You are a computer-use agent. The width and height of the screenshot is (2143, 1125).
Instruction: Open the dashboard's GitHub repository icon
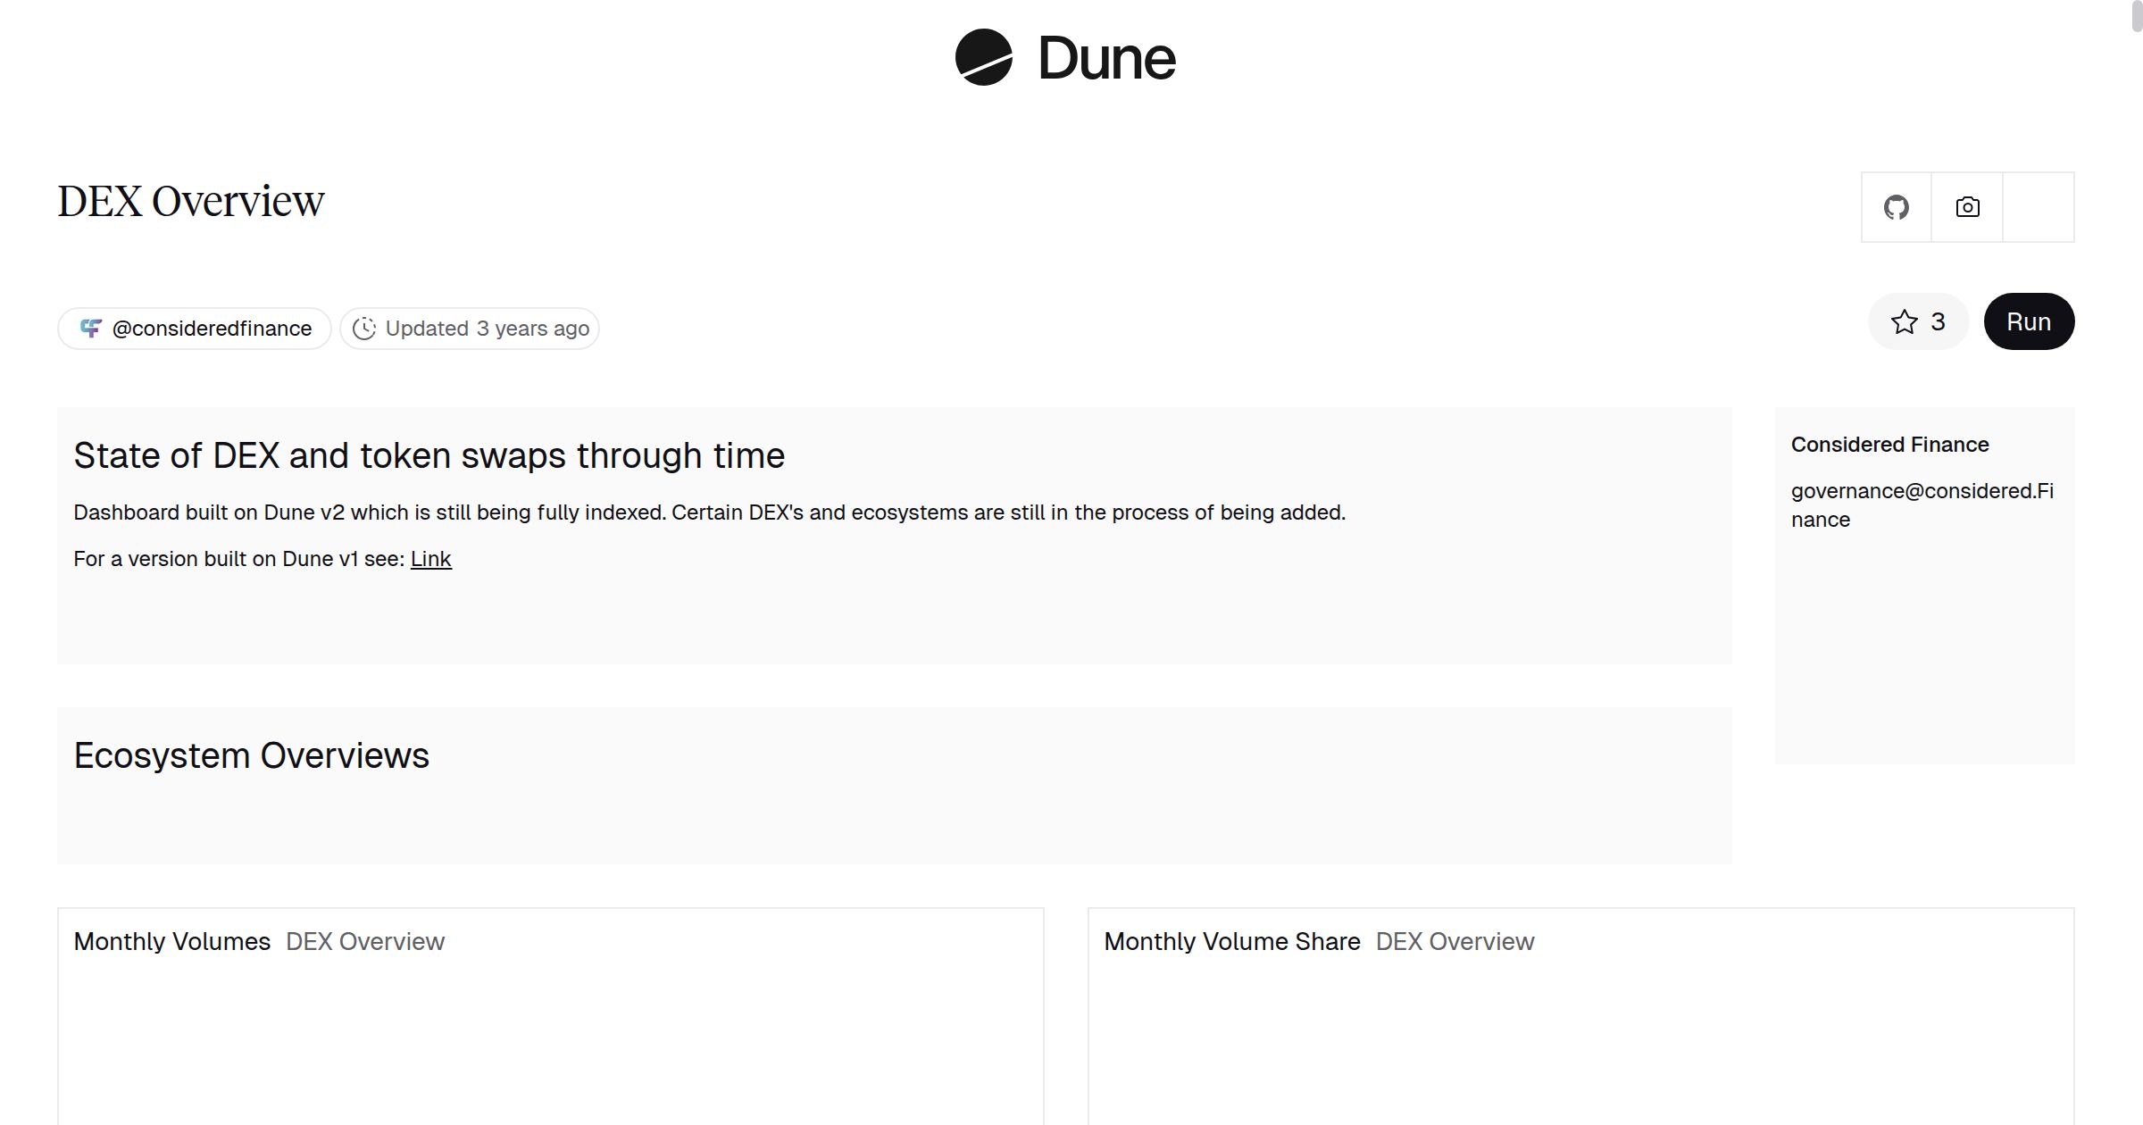[1895, 207]
